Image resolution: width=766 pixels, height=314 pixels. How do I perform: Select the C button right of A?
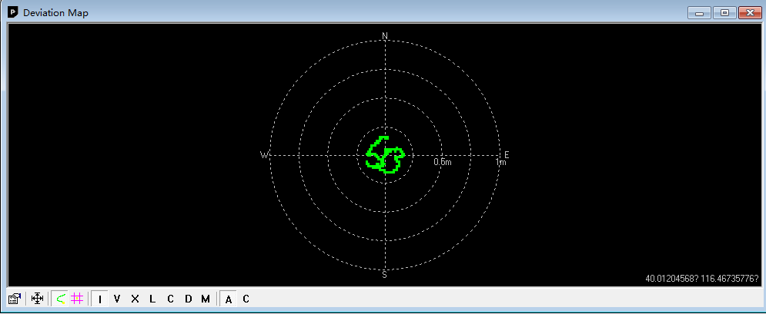coord(246,299)
